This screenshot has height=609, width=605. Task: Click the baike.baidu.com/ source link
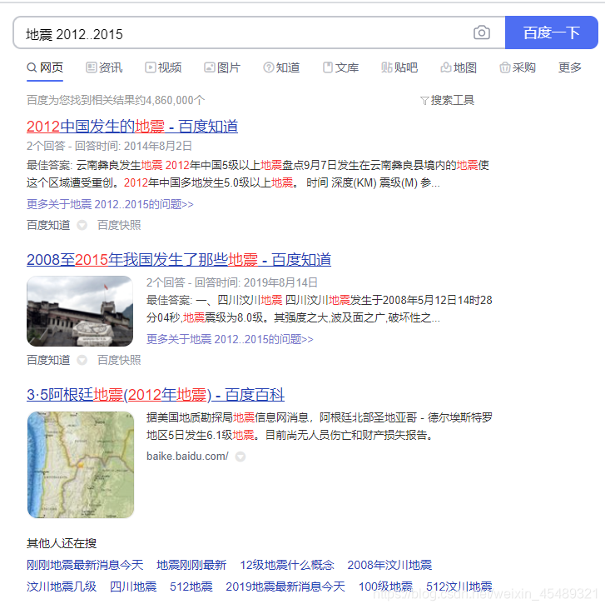coord(187,457)
